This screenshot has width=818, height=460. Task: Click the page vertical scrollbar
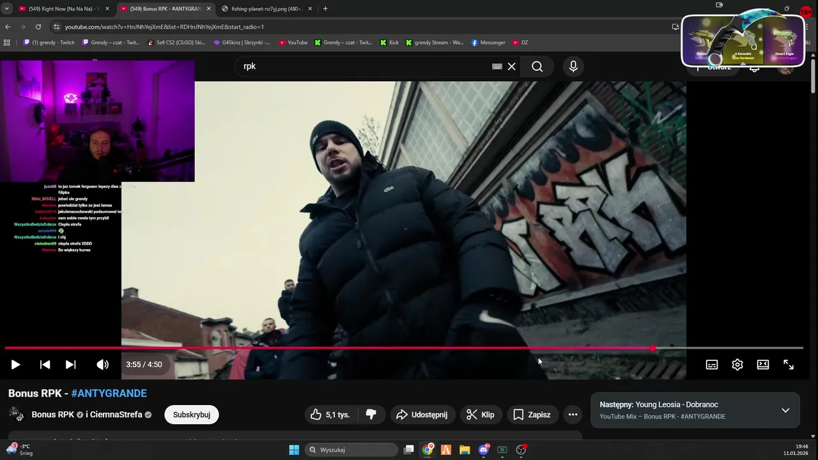click(x=813, y=77)
